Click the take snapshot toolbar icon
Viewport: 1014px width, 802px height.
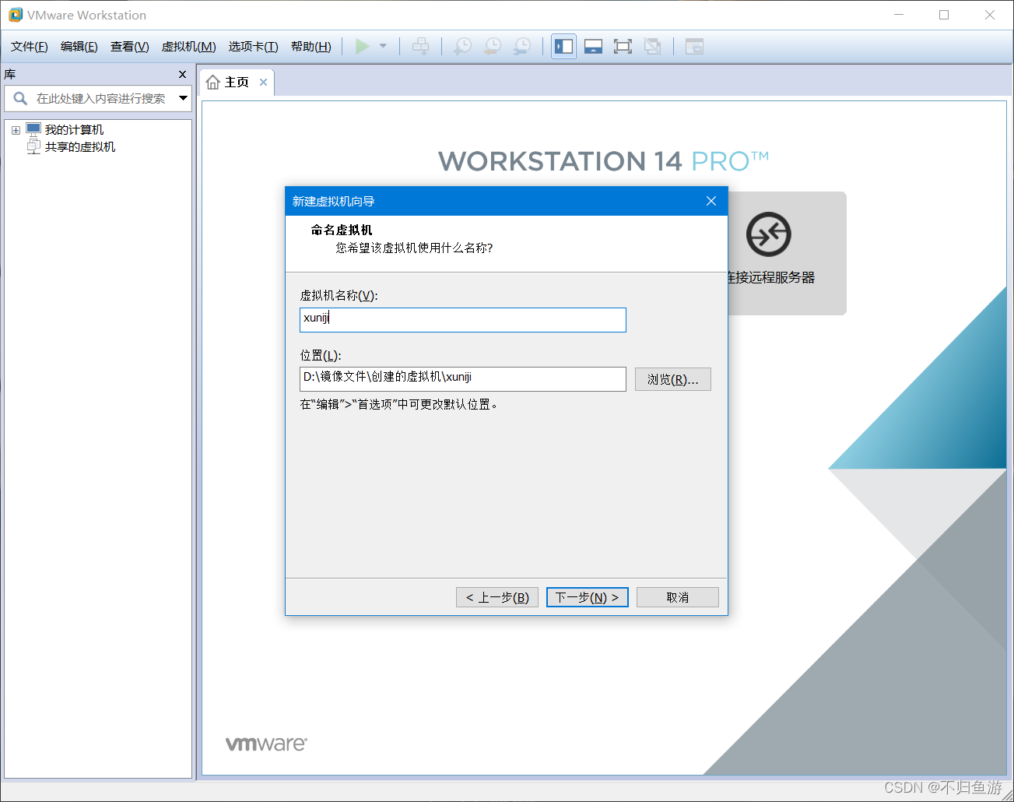[x=462, y=47]
